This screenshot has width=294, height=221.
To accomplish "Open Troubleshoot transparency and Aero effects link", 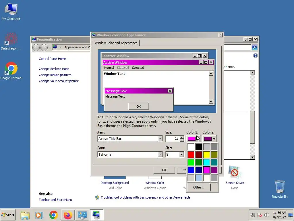I will [146, 197].
